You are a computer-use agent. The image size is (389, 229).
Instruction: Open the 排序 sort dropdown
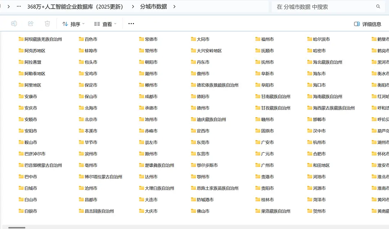pos(73,24)
